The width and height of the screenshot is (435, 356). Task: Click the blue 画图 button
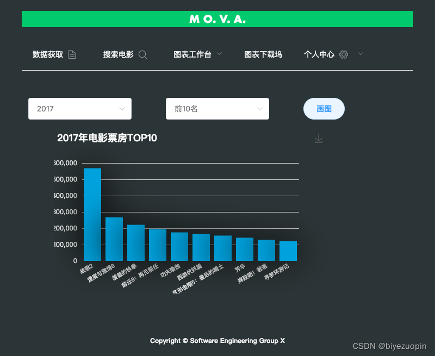pyautogui.click(x=324, y=109)
